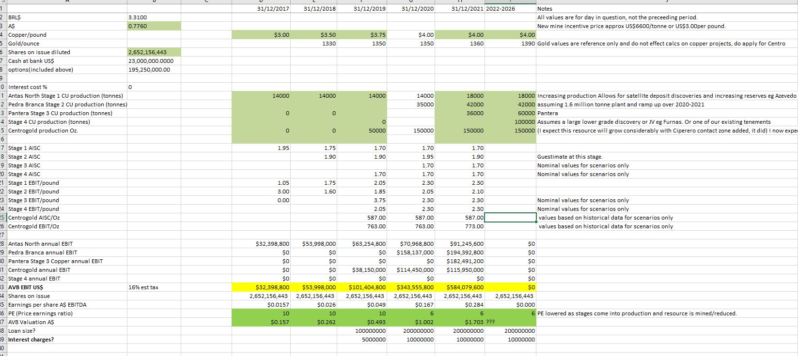Image resolution: width=798 pixels, height=356 pixels.
Task: Select the cash at bank value 23,000,000.0000
Action: click(154, 61)
